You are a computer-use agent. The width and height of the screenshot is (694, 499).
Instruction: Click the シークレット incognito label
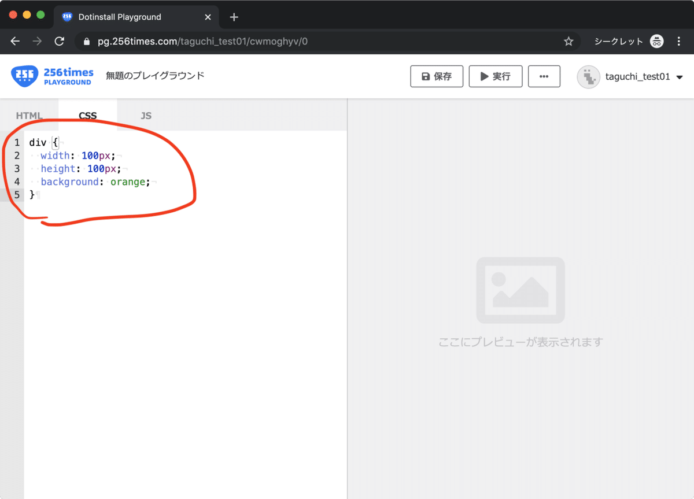[x=618, y=42]
